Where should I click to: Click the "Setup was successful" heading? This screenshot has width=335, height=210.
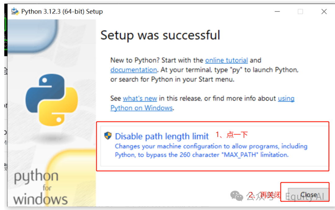[160, 35]
